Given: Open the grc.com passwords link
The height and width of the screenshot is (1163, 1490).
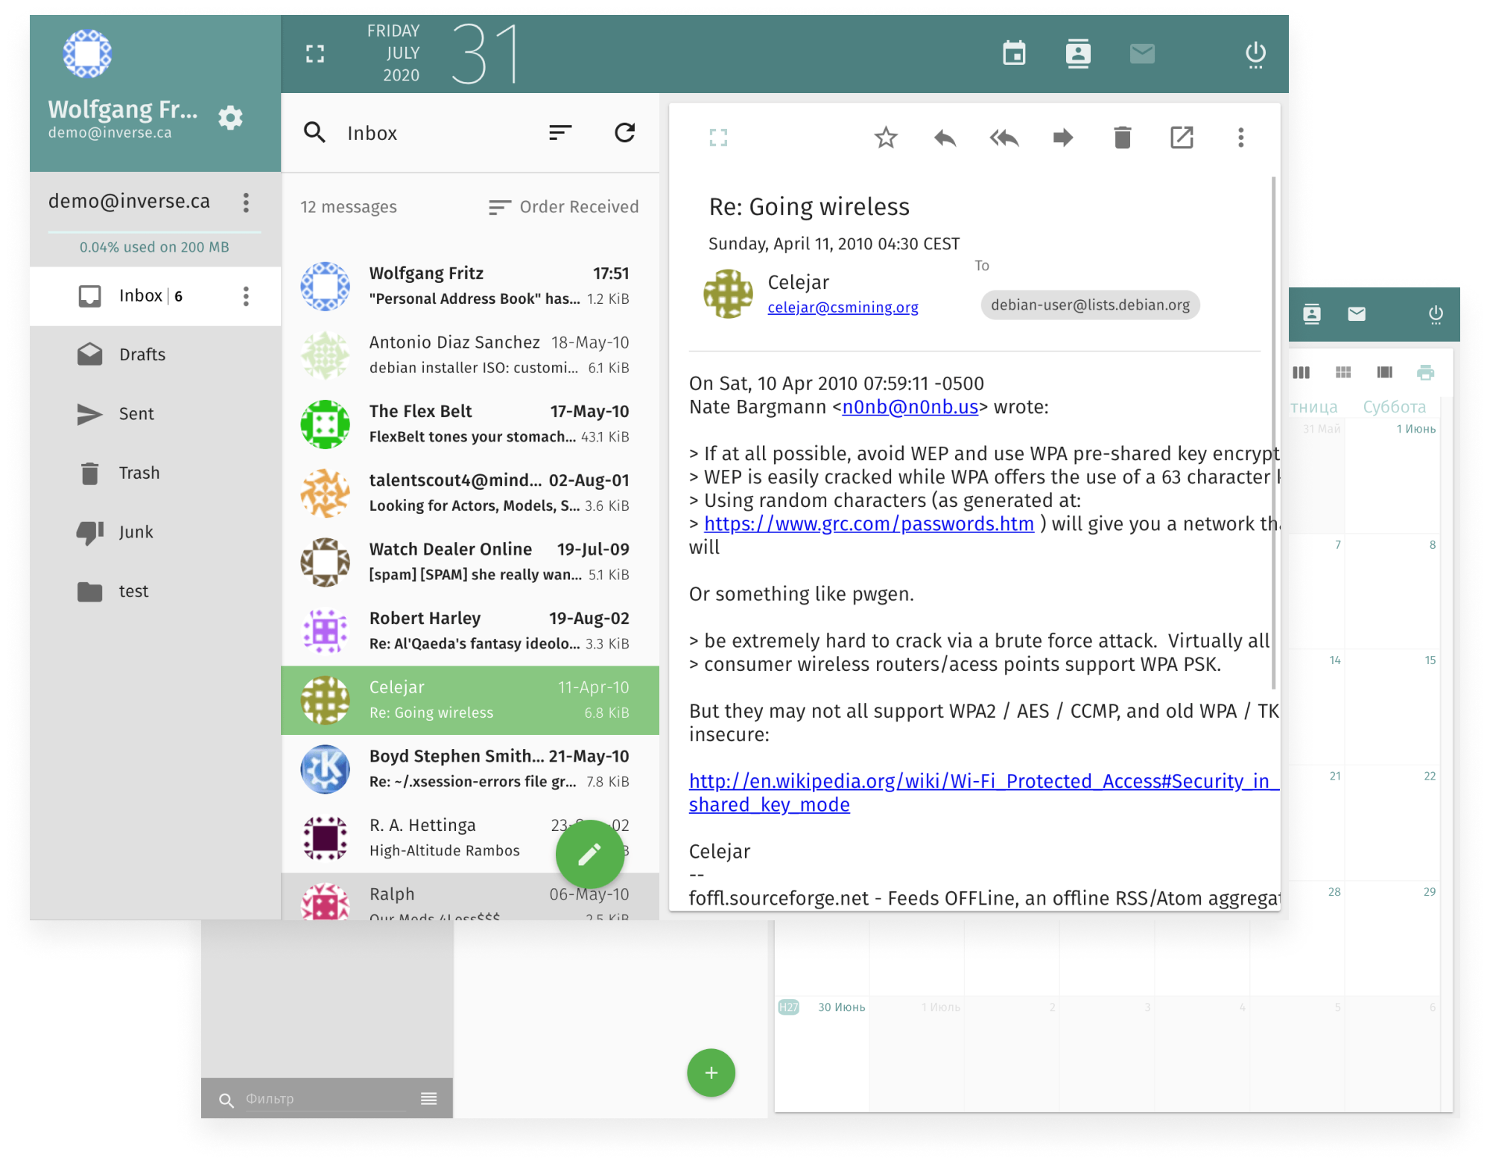Looking at the screenshot, I should 869,524.
